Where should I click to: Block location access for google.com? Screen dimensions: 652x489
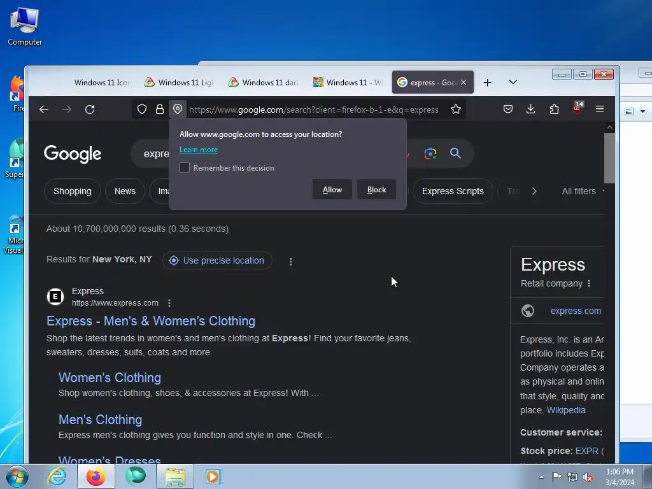[x=376, y=190]
